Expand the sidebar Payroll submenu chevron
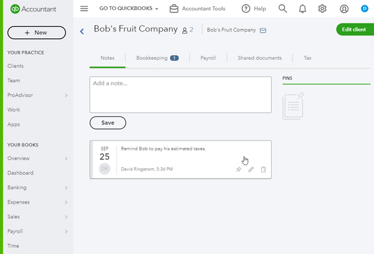 pos(66,231)
